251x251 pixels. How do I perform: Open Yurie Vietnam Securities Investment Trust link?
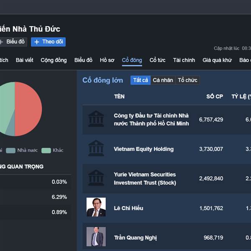pos(145,179)
